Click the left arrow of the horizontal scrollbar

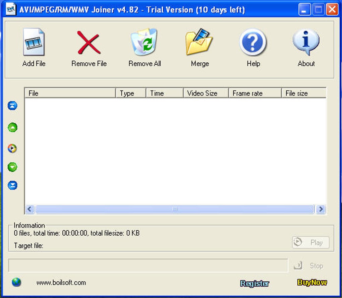pyautogui.click(x=30, y=209)
